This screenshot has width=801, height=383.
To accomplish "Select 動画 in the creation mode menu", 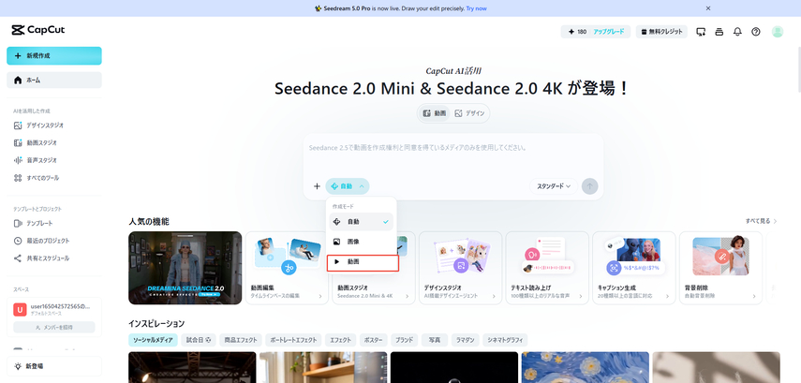I will click(363, 261).
